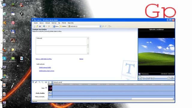Zoom out on the timeline
The height and width of the screenshot is (108, 192).
tap(42, 82)
